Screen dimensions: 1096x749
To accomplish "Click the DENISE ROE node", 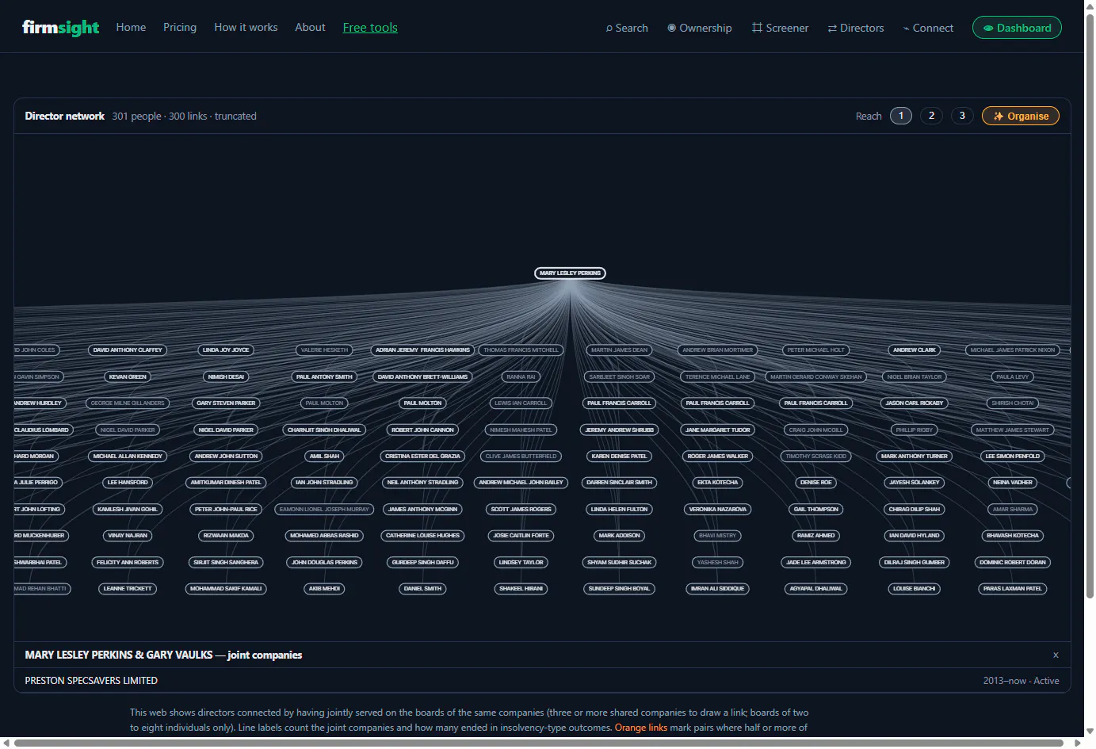I will (816, 482).
